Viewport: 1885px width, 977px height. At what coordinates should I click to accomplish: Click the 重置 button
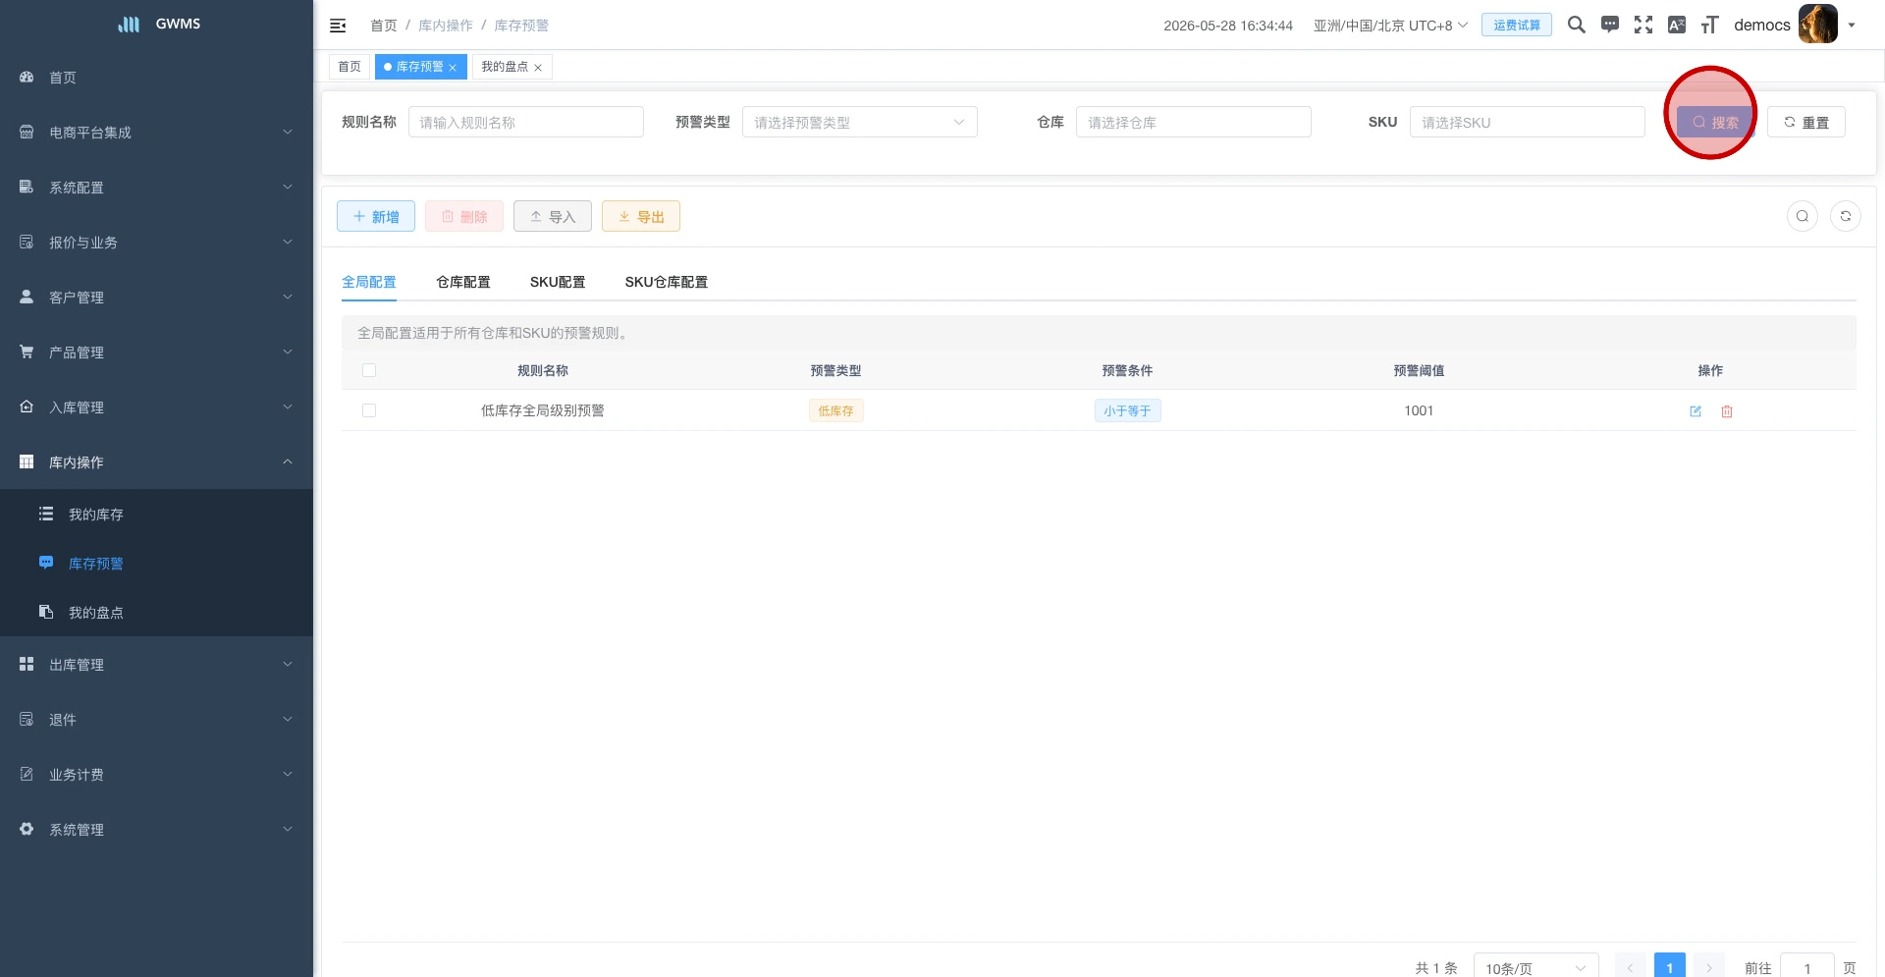[x=1806, y=122]
